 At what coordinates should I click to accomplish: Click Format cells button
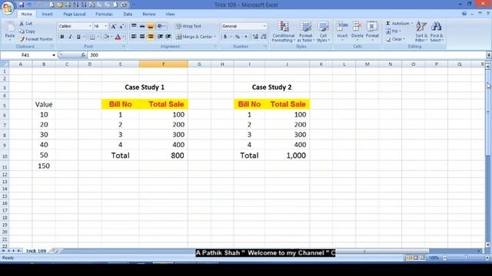tap(372, 31)
